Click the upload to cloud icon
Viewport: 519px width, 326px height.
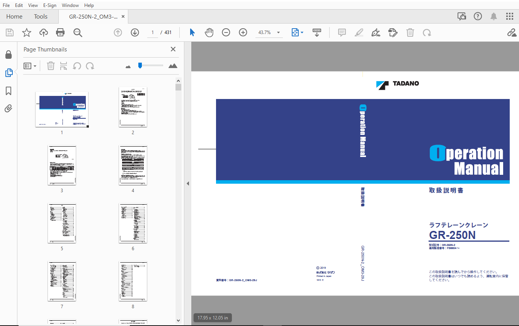point(44,32)
